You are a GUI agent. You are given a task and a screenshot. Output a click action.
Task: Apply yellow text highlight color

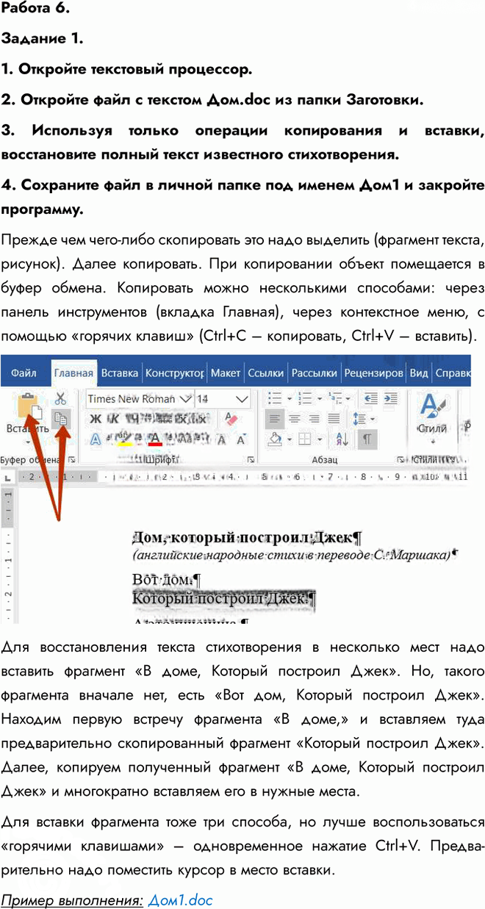[123, 439]
